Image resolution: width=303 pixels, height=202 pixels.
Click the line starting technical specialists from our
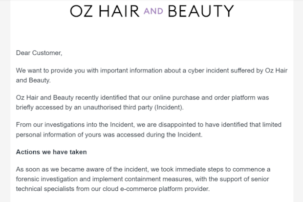pyautogui.click(x=113, y=189)
